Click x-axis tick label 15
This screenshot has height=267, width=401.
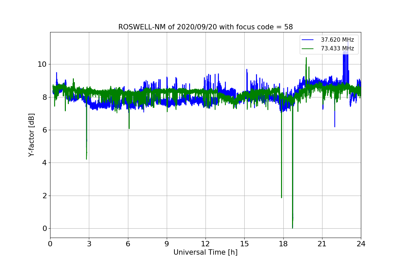pyautogui.click(x=245, y=244)
